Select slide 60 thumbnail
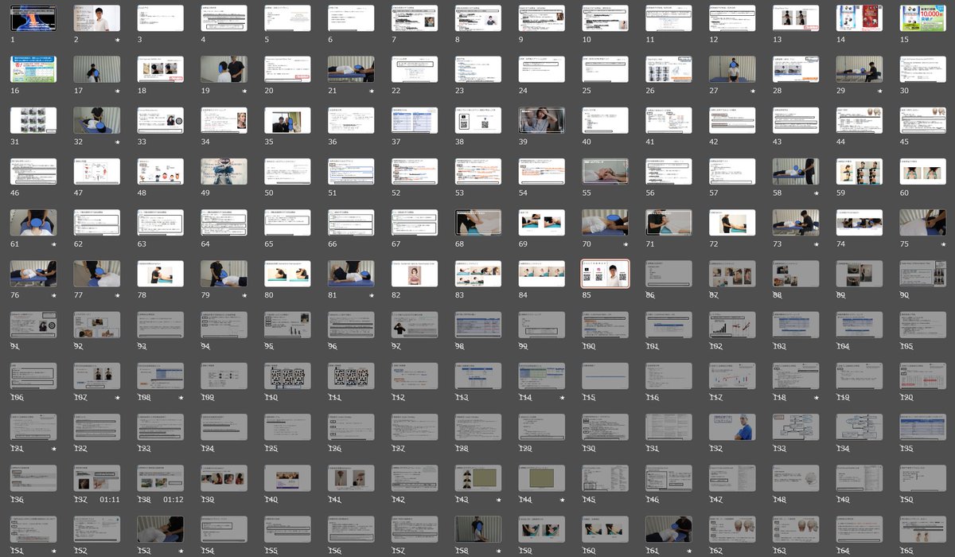 923,171
